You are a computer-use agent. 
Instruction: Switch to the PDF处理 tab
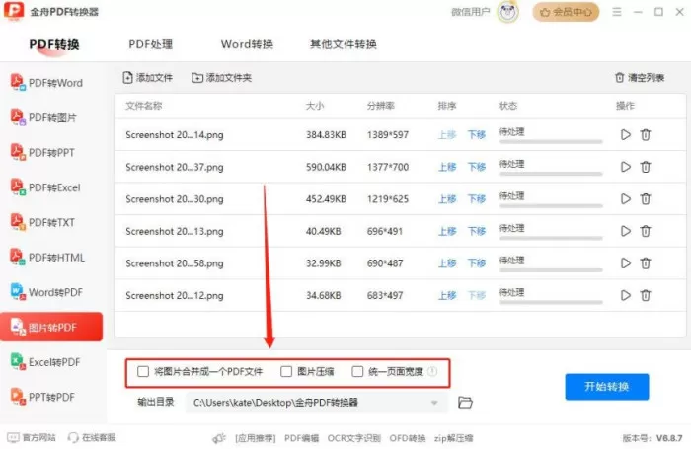pyautogui.click(x=151, y=44)
